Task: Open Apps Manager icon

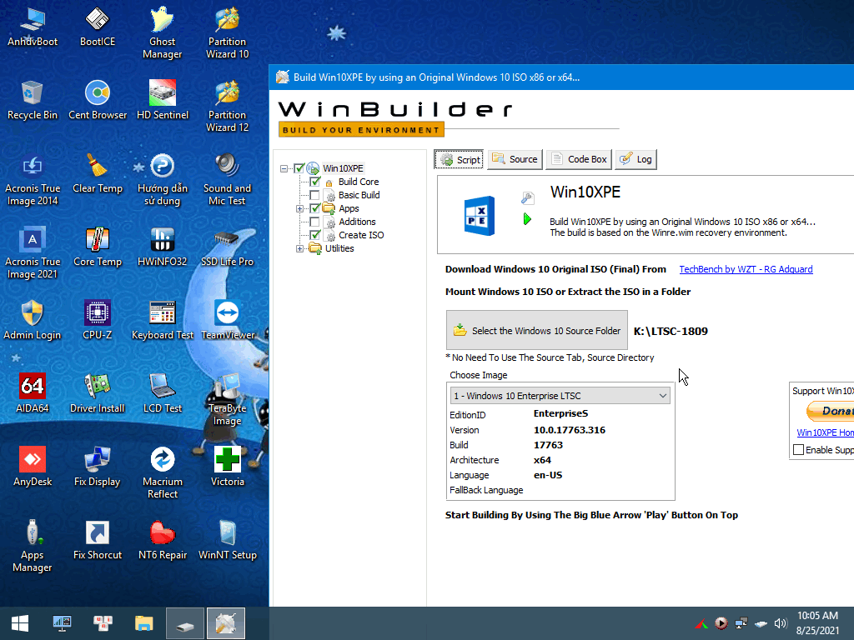Action: [x=33, y=547]
